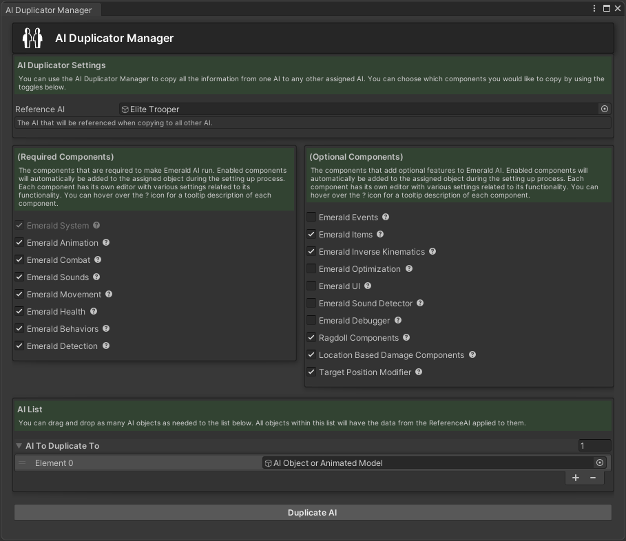The width and height of the screenshot is (626, 541).
Task: Click the Emerald Combat help icon
Action: tap(98, 259)
